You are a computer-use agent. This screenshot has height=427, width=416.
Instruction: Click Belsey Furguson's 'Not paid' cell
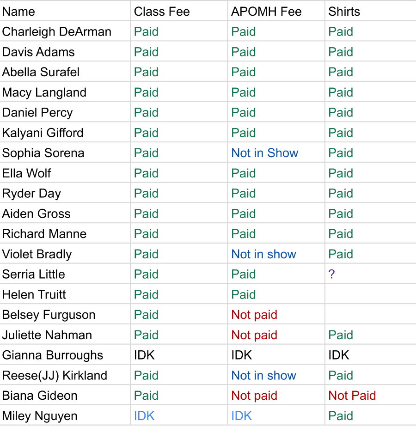[254, 315]
